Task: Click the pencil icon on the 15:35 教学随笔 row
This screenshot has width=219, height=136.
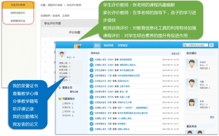Action: point(92,76)
